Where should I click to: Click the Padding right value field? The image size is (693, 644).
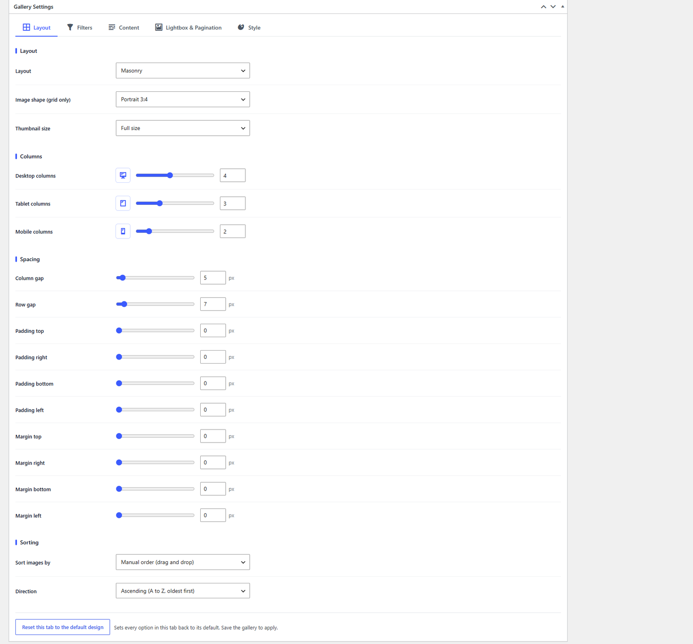213,357
